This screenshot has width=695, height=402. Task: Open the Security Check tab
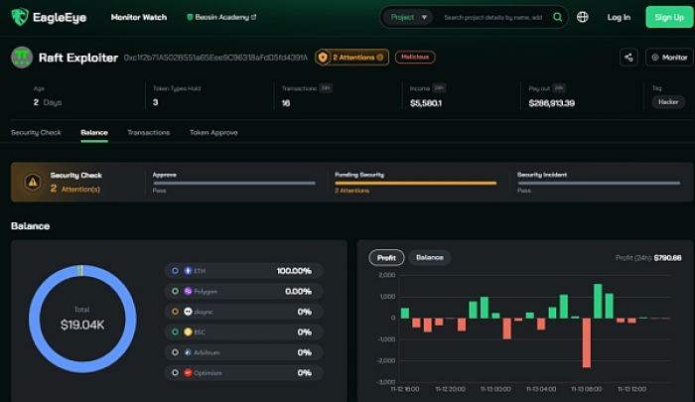click(x=36, y=133)
